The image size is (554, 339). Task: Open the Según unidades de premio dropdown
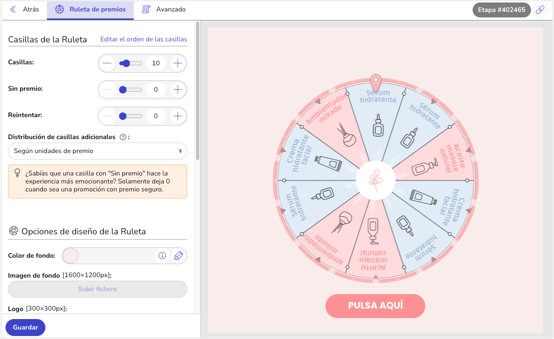97,151
